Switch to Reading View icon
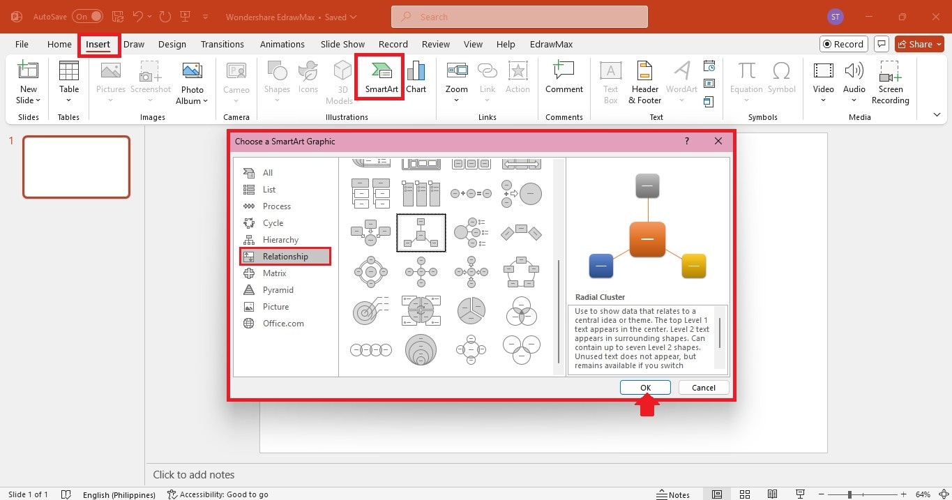Screen dimensions: 952x500 click(x=772, y=494)
